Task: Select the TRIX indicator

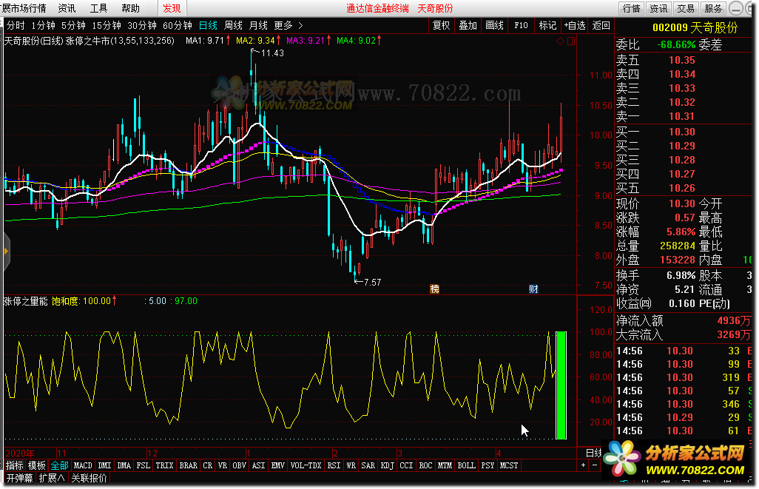Action: 164,465
